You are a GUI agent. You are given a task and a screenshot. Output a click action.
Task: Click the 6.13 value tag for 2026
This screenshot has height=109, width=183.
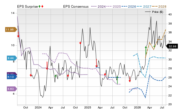point(12,77)
